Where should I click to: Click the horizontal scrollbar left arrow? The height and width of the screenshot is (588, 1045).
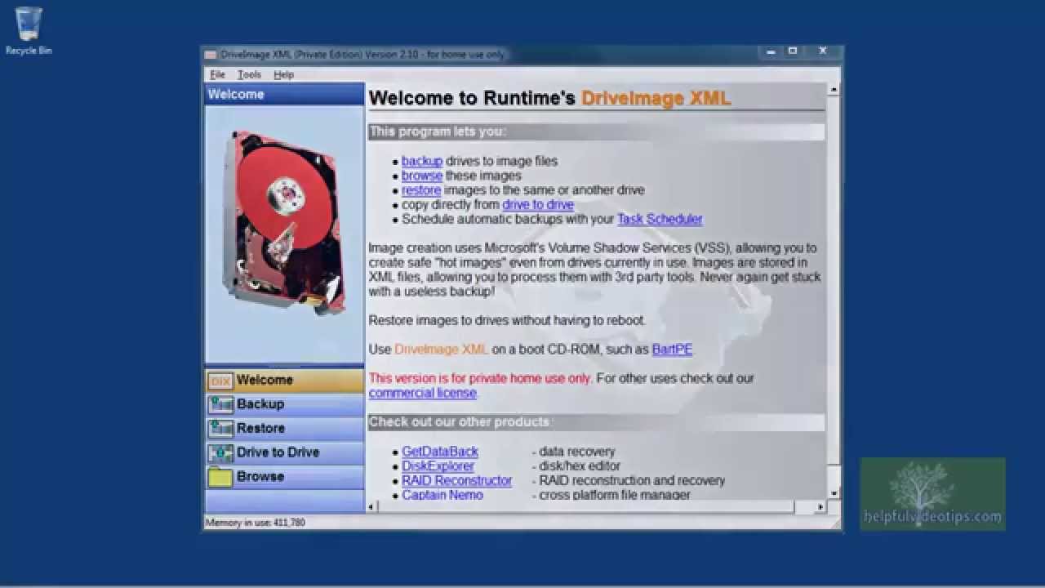point(373,507)
